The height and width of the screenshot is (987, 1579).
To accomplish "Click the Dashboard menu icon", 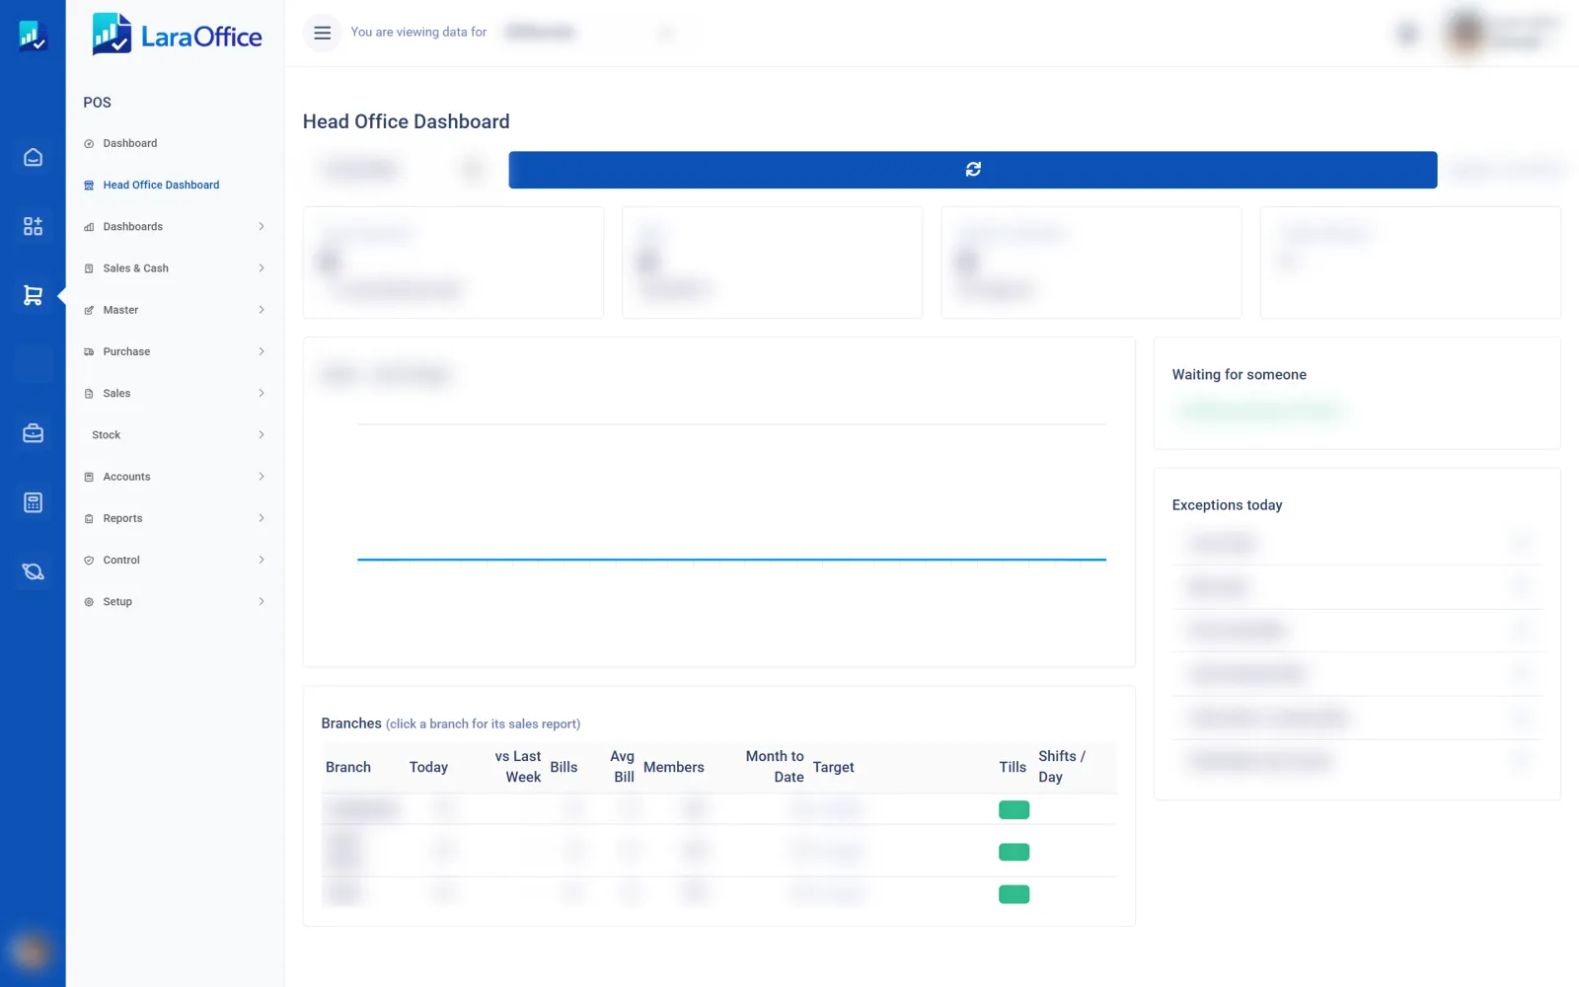I will (89, 144).
